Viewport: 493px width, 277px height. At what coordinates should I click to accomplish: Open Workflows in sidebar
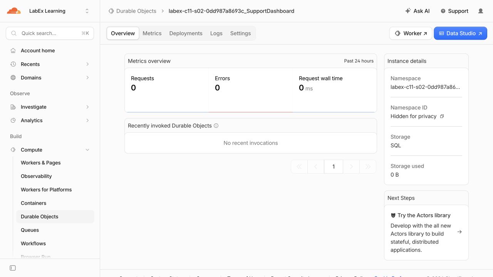click(55, 244)
